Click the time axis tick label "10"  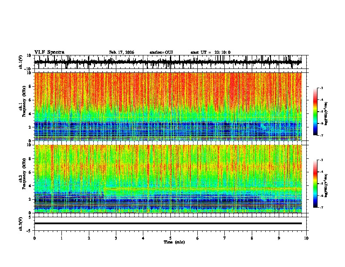[x=306, y=238]
